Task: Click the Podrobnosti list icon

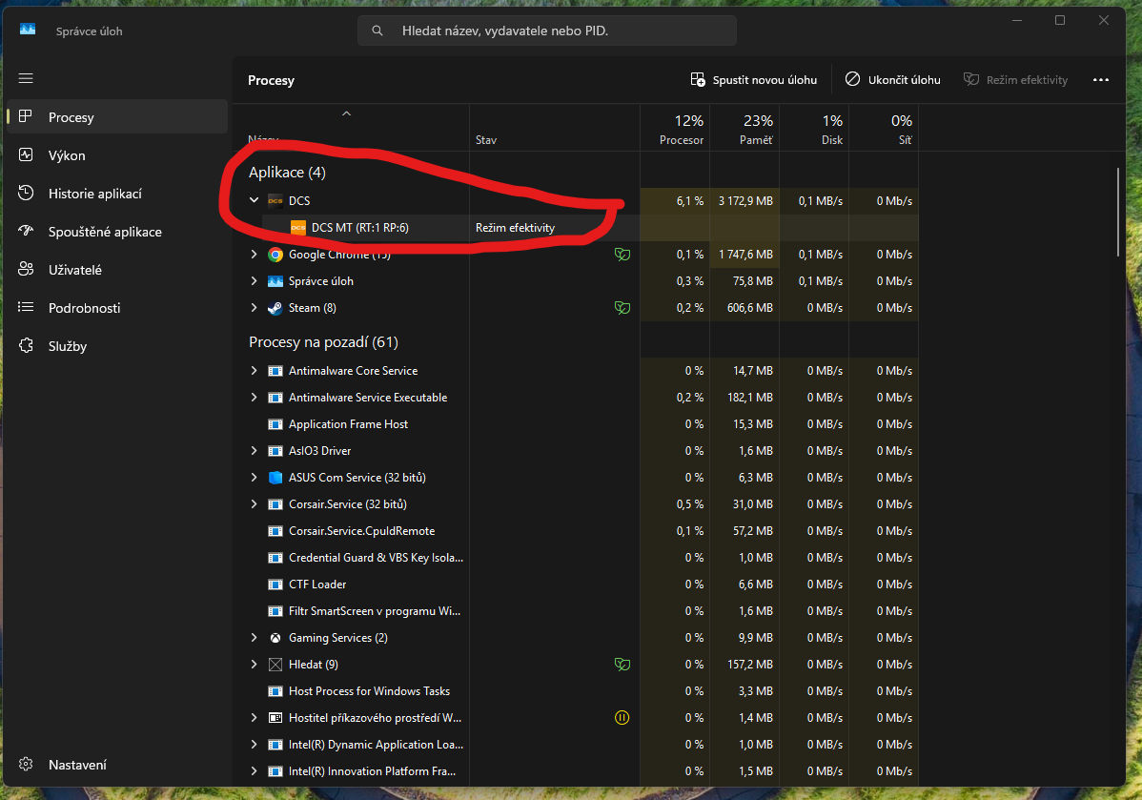Action: tap(26, 307)
